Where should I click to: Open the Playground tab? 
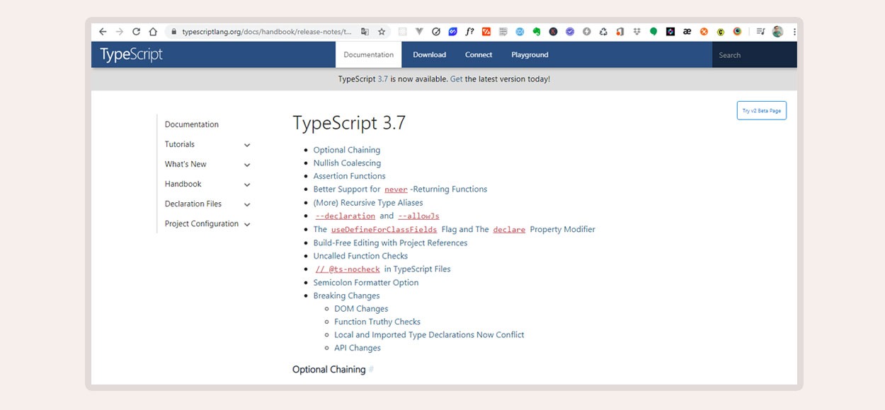click(530, 54)
